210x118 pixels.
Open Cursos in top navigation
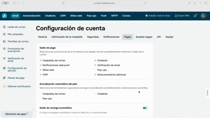tap(126, 16)
